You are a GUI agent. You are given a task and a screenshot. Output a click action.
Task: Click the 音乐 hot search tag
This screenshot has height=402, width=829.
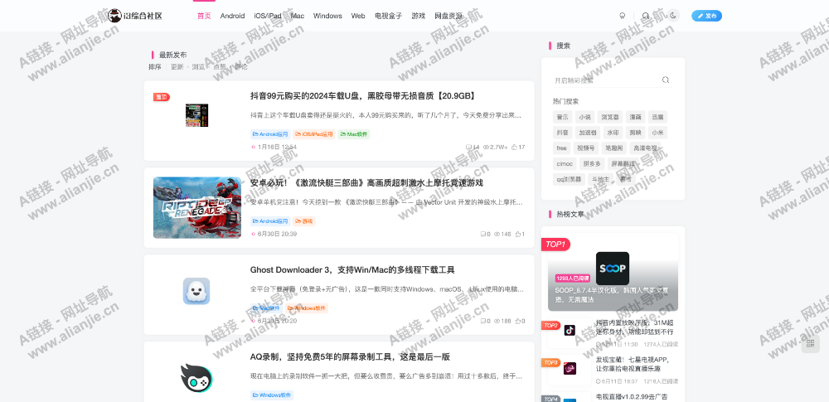[x=562, y=117]
